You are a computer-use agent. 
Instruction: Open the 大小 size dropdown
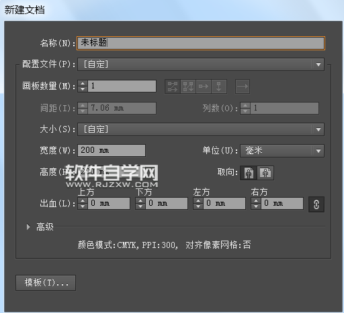(201, 129)
